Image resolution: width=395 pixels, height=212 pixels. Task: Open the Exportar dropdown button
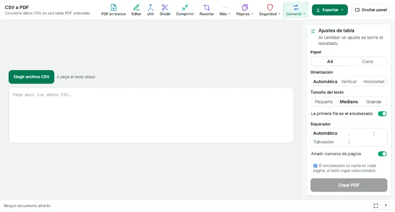point(329,10)
